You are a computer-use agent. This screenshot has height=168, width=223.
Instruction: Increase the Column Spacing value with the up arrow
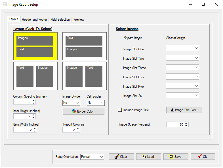(x=33, y=100)
